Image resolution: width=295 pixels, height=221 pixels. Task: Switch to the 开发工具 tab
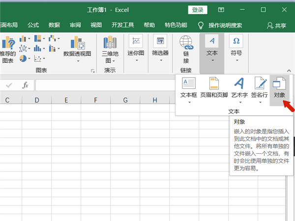tap(122, 25)
